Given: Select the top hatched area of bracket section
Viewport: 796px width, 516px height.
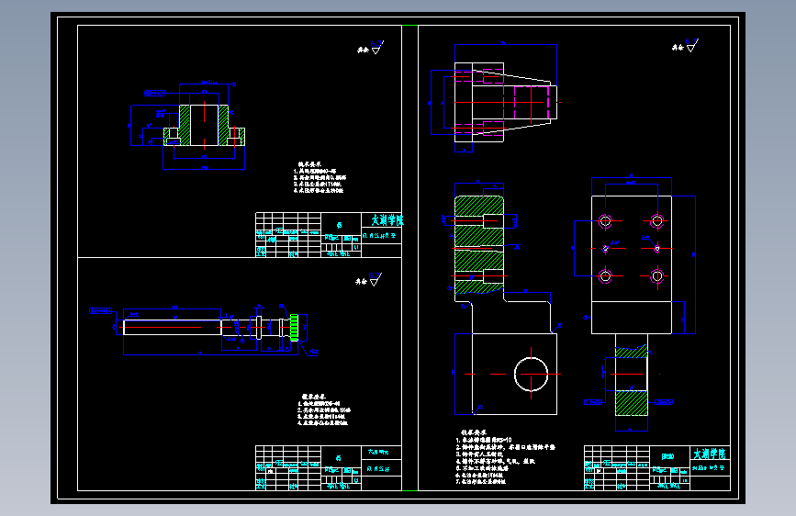Looking at the screenshot, I should [479, 205].
